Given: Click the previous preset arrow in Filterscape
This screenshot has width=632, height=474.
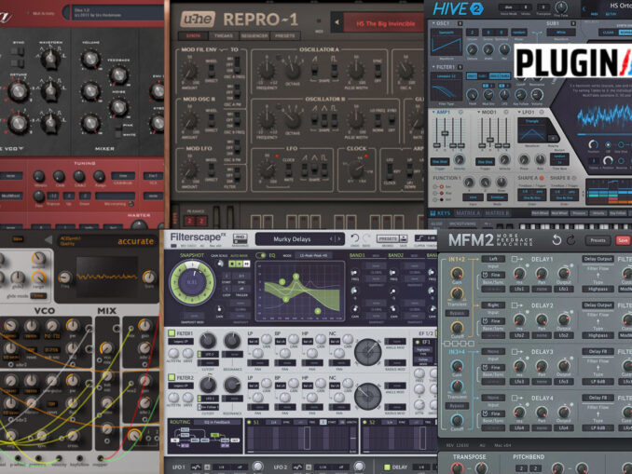Looking at the screenshot, I should 331,238.
